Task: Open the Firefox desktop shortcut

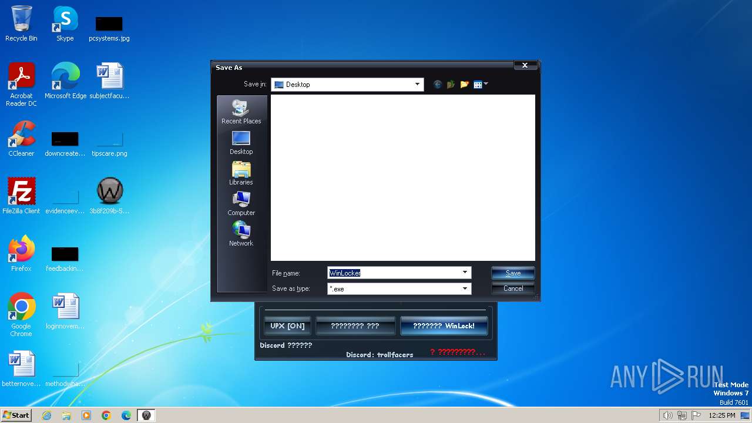Action: pyautogui.click(x=21, y=254)
